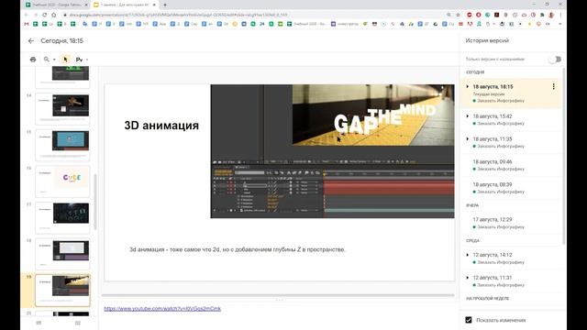Screen dimensions: 587x330
Task: Select the cursor arrow tool
Action: [65, 60]
